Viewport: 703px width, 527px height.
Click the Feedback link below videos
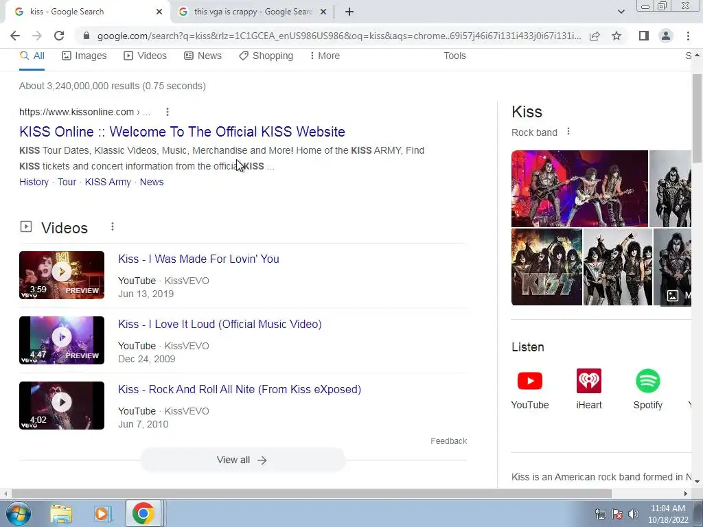pyautogui.click(x=449, y=441)
